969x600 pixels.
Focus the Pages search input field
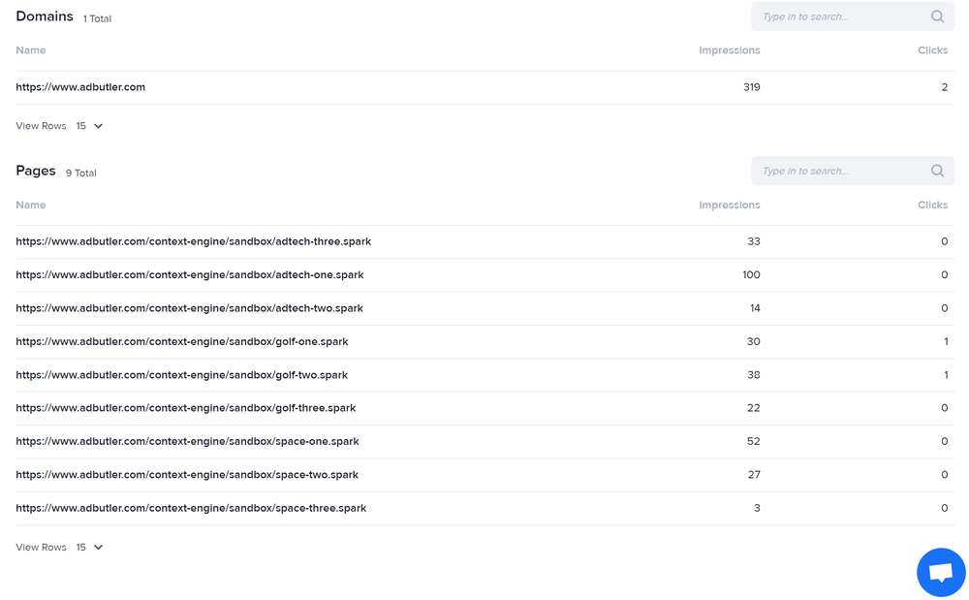[x=852, y=172]
